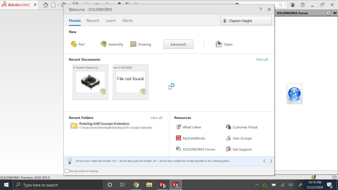Click the search magnifier icon
The height and width of the screenshot is (190, 338).
281,5
